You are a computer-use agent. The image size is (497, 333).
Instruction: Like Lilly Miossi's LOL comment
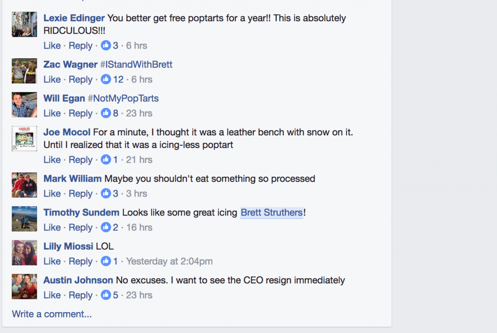(x=52, y=261)
